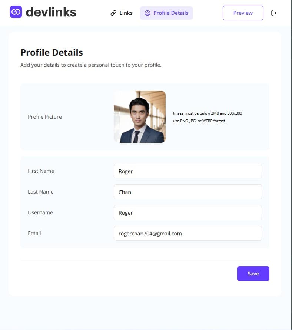292x330 pixels.
Task: Click the chain link icon beside Links
Action: (113, 13)
